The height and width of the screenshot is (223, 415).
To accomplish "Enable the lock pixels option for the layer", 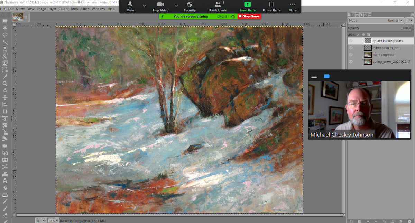I will point(358,35).
